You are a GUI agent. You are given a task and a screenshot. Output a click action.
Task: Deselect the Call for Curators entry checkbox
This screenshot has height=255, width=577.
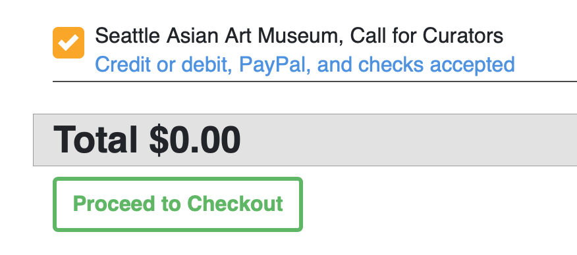(x=69, y=43)
